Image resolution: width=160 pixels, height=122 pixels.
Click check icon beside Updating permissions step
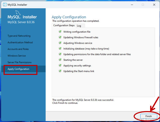[60, 54]
